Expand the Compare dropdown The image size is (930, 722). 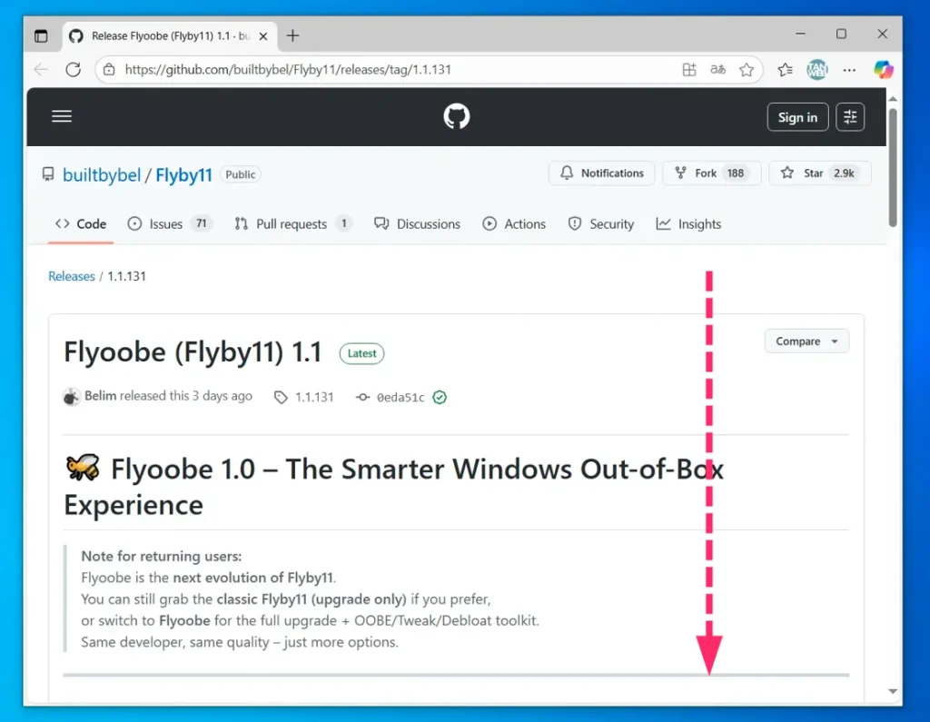[806, 341]
